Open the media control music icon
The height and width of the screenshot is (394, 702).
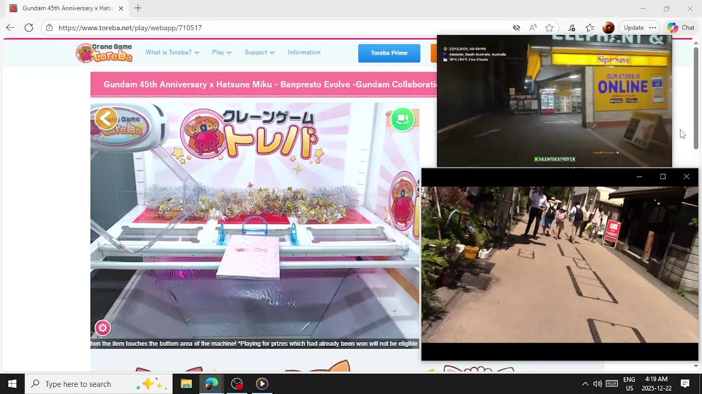571,27
